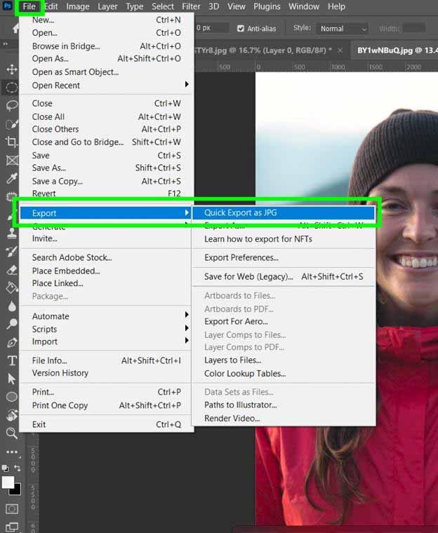This screenshot has height=533, width=438.
Task: Select the Elliptical Marquee tool
Action: point(12,88)
